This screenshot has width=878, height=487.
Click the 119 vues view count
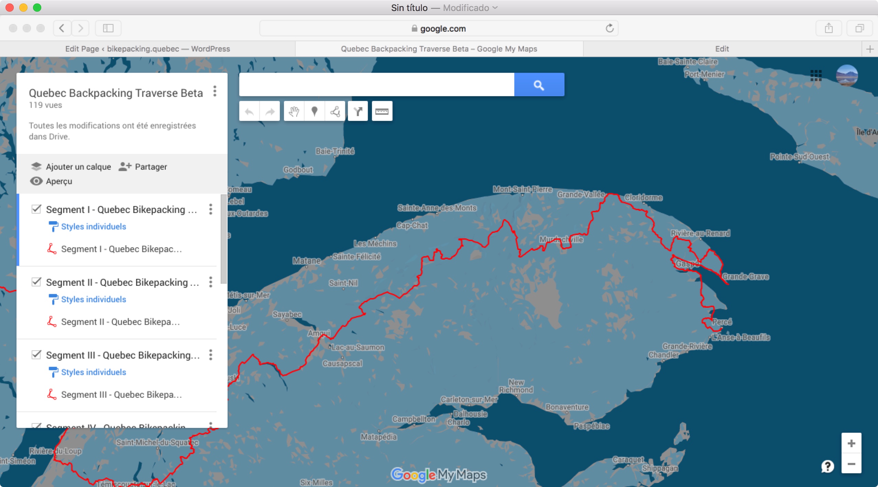click(45, 105)
